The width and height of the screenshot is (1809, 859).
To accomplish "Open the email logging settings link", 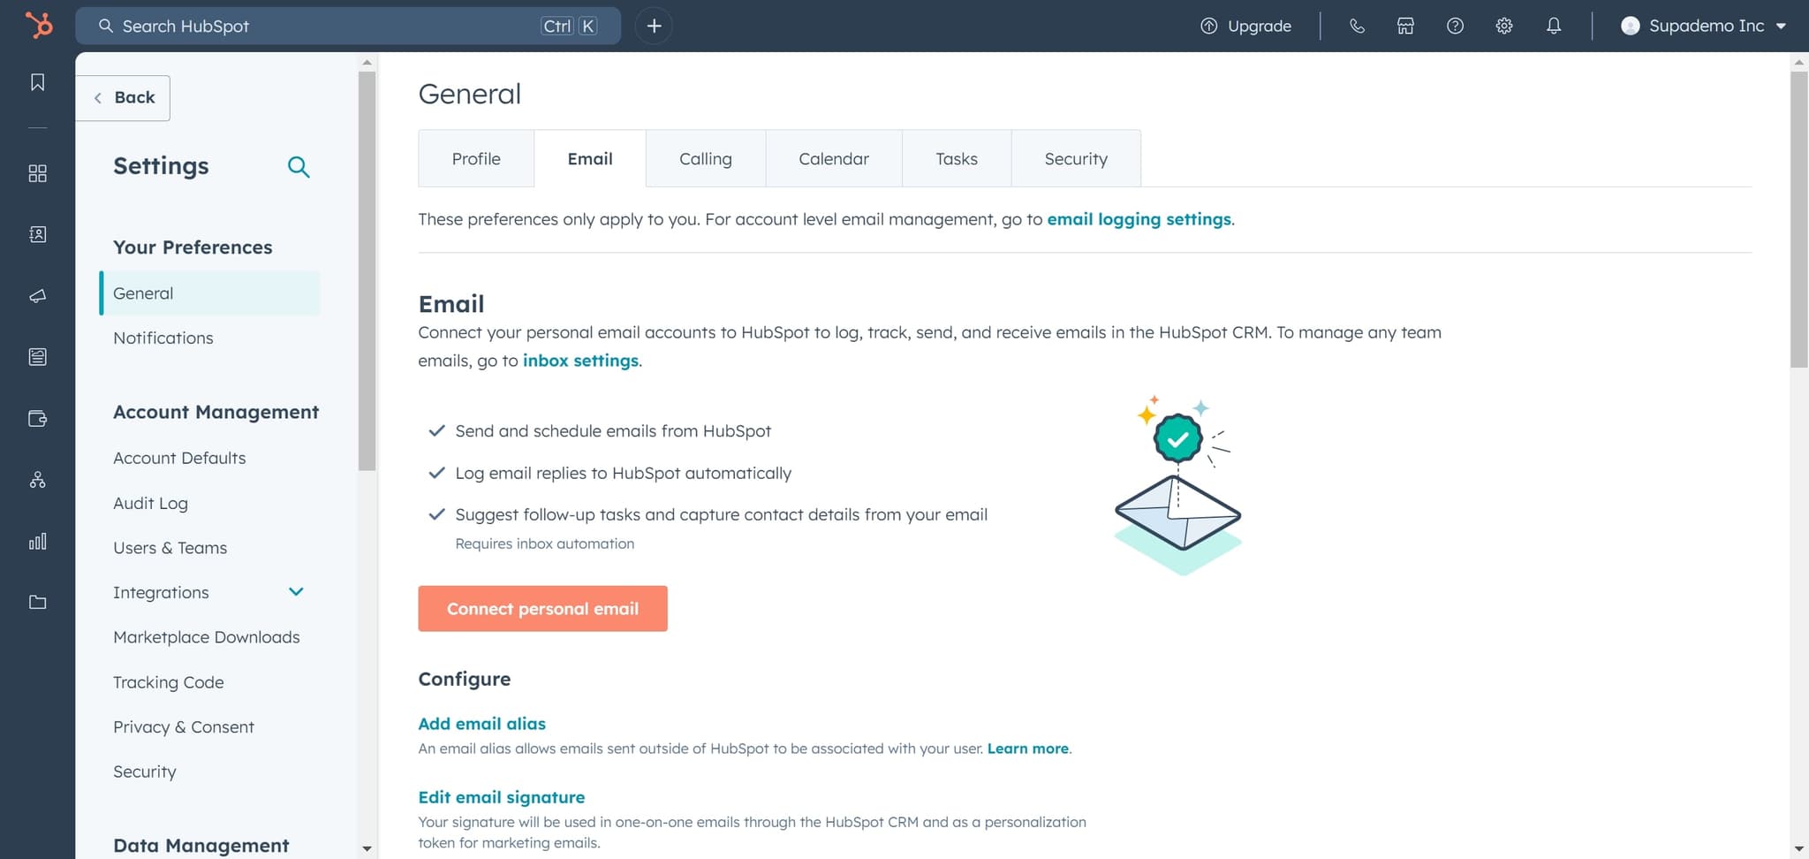I will (x=1139, y=219).
